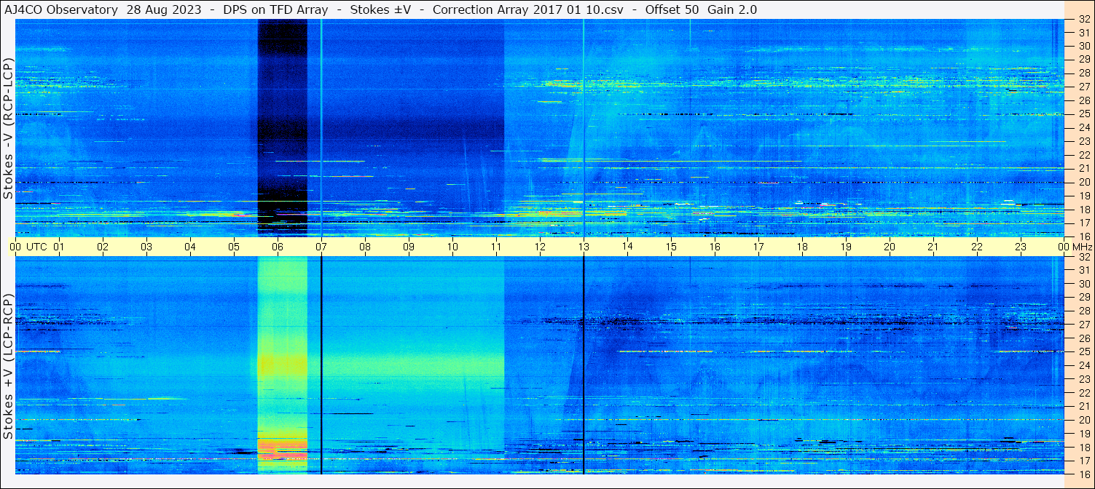Click the 24 MHz label of Stokes +V panel

click(x=1083, y=365)
